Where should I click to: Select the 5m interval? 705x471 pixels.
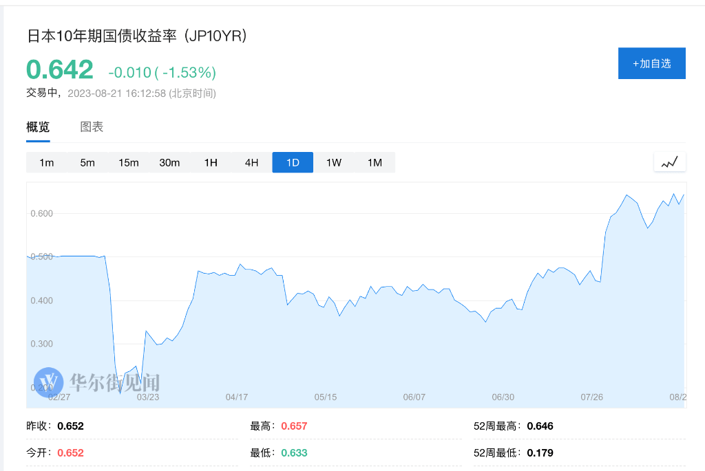87,162
